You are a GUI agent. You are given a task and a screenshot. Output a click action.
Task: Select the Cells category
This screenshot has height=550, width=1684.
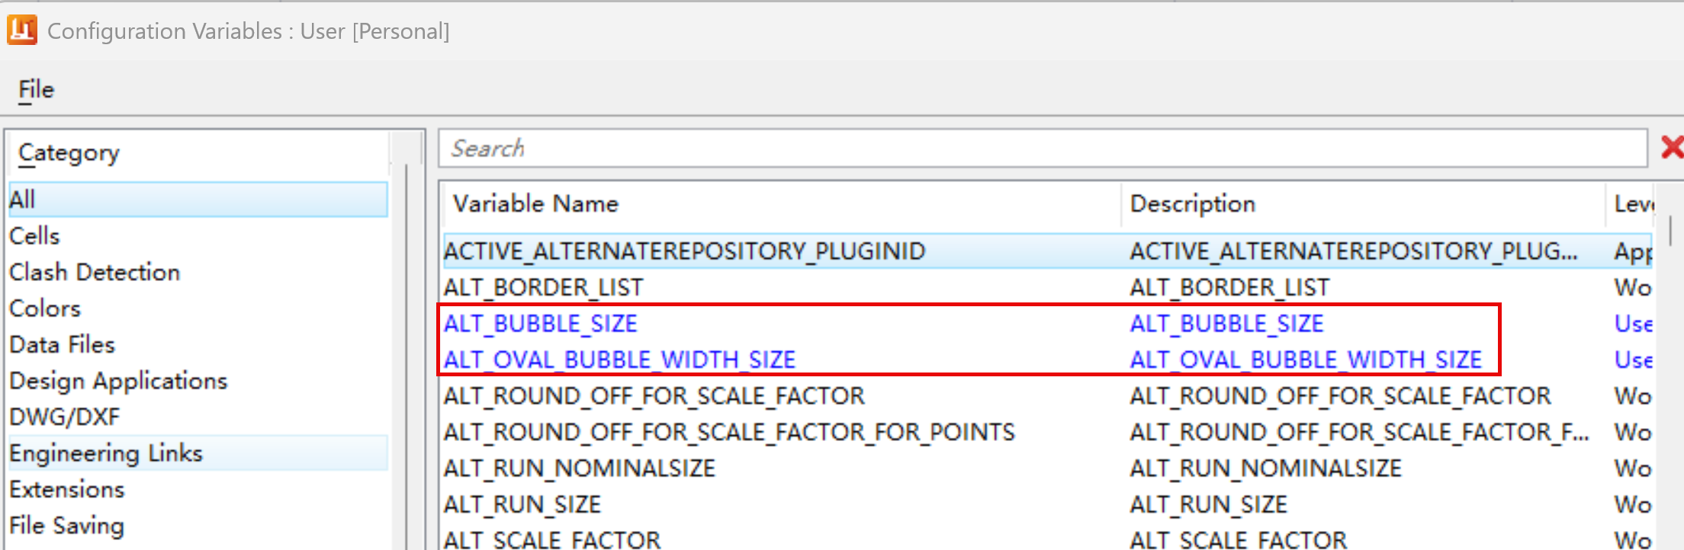pyautogui.click(x=35, y=236)
